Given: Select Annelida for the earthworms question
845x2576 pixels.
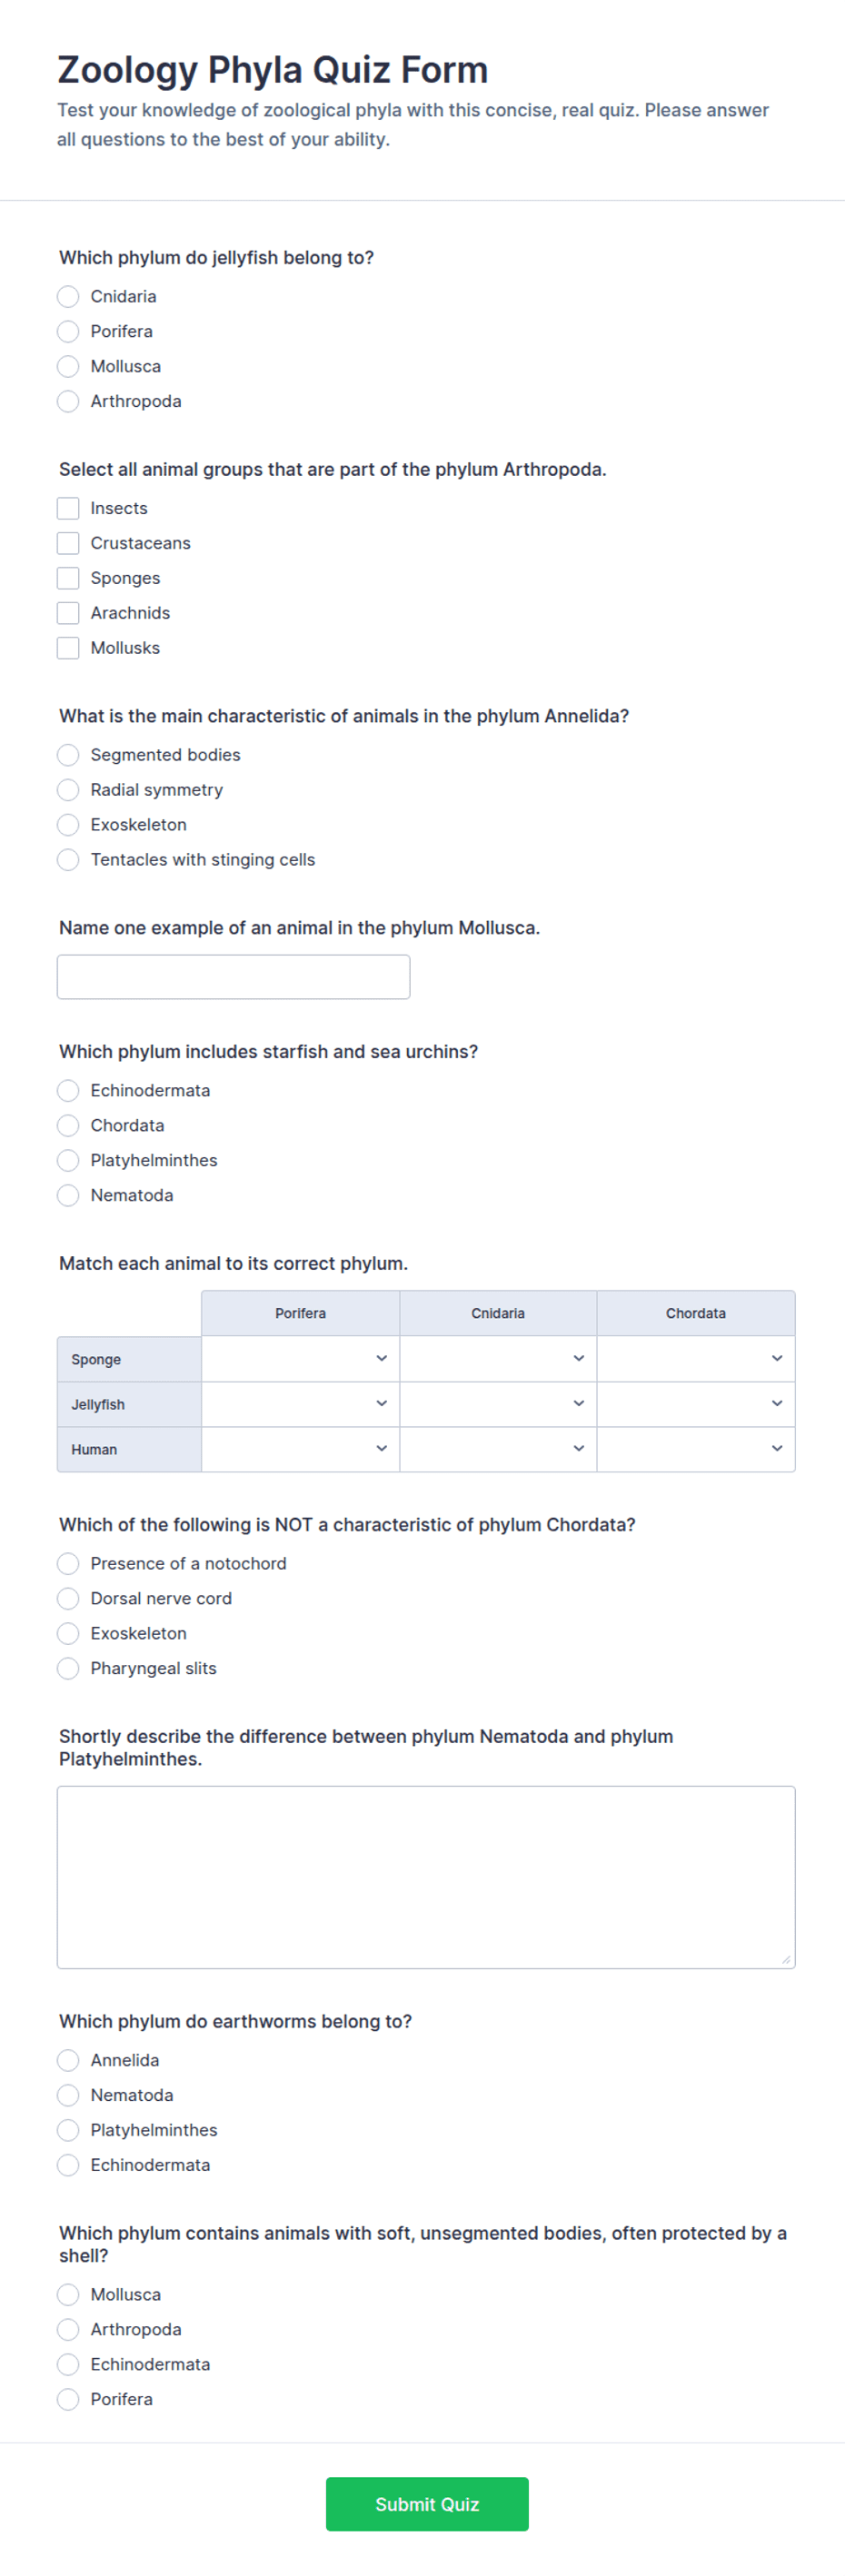Looking at the screenshot, I should [x=68, y=2061].
